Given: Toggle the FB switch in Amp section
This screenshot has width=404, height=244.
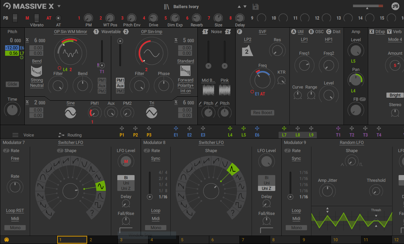Looking at the screenshot, I should [x=362, y=99].
